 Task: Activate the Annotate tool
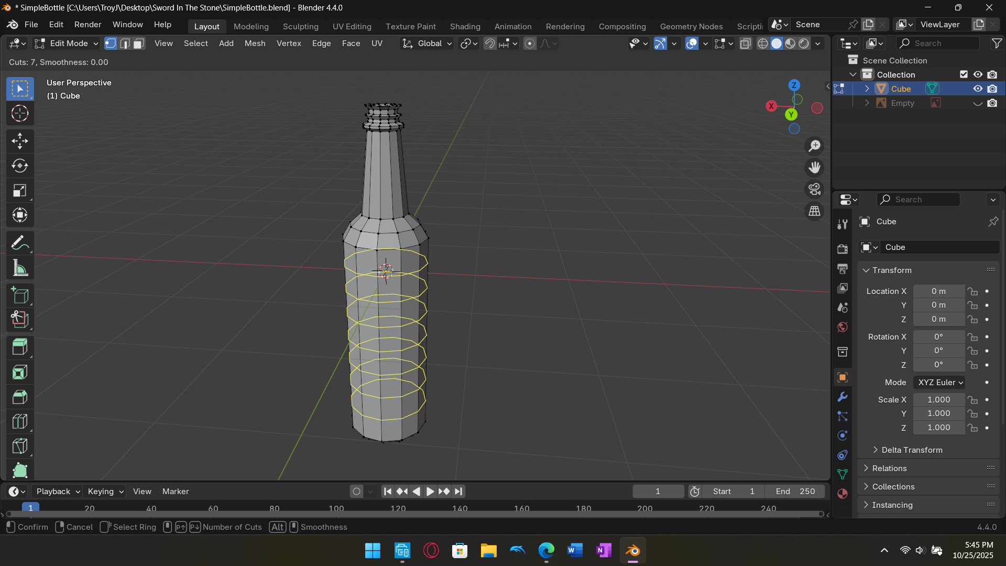(x=20, y=243)
